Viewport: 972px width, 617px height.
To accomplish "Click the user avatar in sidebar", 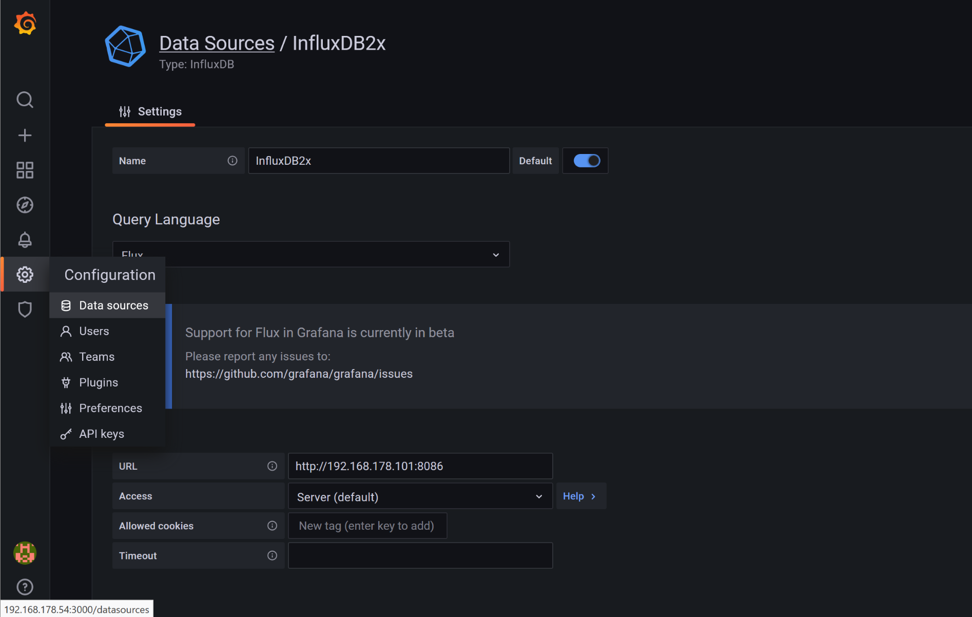I will coord(25,553).
